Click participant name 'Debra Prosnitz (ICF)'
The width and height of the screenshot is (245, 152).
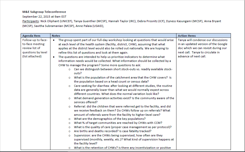point(151,21)
